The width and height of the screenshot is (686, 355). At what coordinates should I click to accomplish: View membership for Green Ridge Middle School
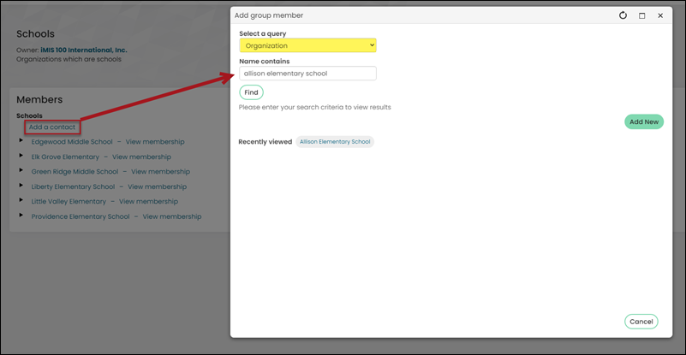pyautogui.click(x=160, y=172)
